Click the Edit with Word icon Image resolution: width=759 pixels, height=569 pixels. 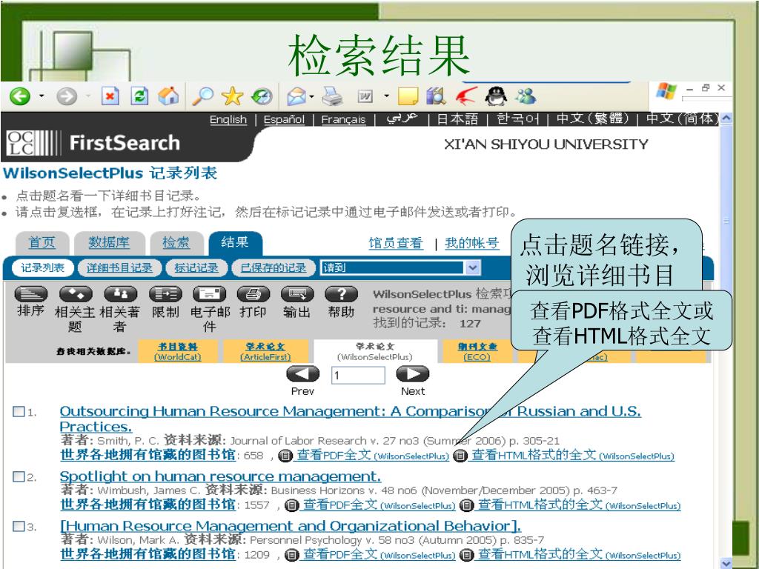(x=365, y=97)
